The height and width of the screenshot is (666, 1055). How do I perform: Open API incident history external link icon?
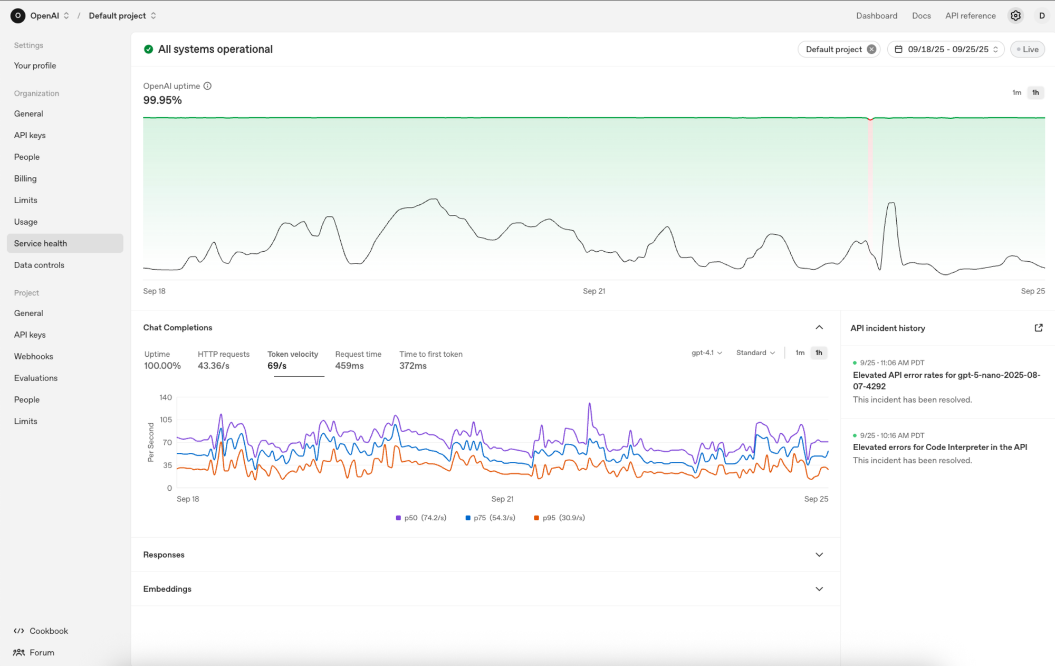(x=1038, y=327)
